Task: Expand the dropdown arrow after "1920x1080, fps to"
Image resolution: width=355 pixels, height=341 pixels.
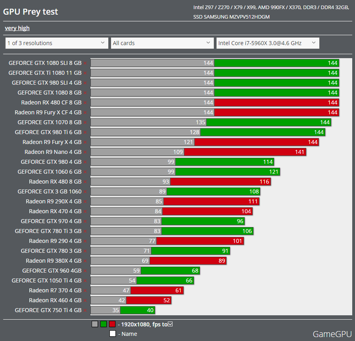Action: click(170, 324)
